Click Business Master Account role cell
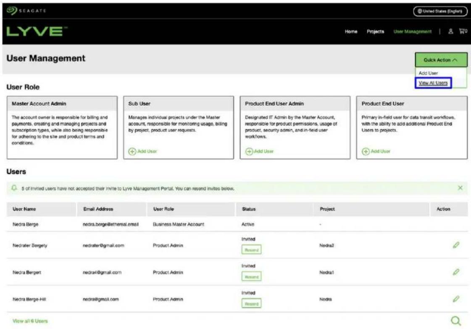This screenshot has width=471, height=329. coord(179,224)
